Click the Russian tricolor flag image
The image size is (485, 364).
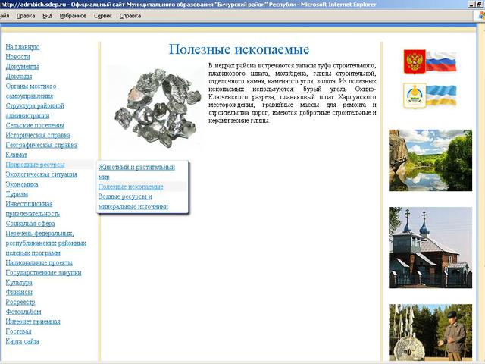(441, 61)
